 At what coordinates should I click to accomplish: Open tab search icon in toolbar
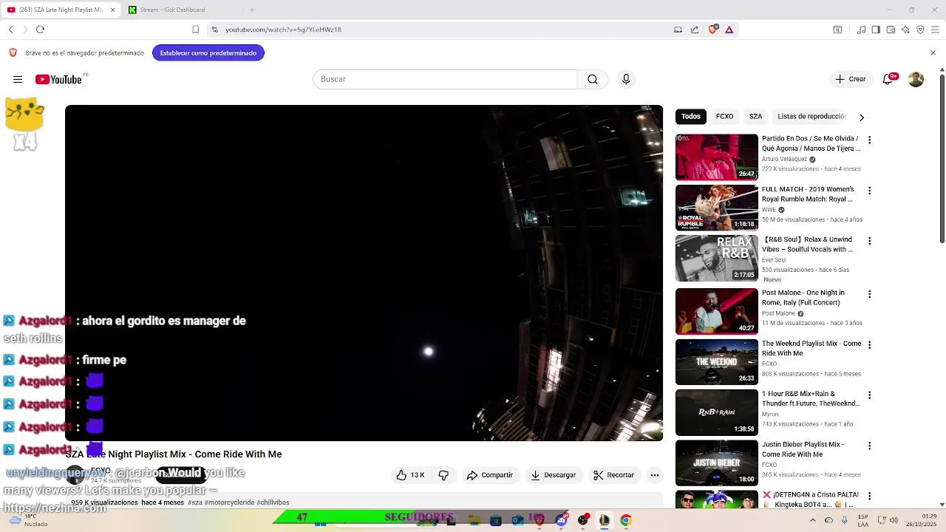[837, 30]
